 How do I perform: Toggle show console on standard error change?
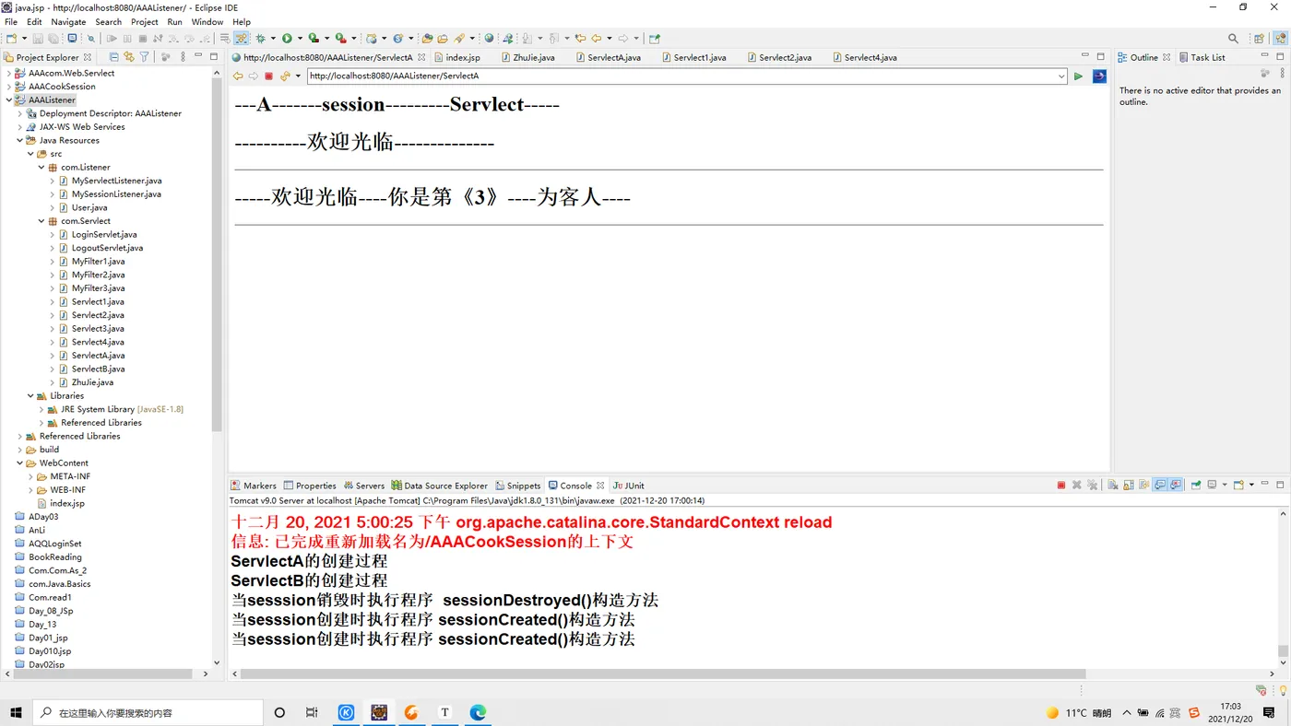coord(1176,485)
